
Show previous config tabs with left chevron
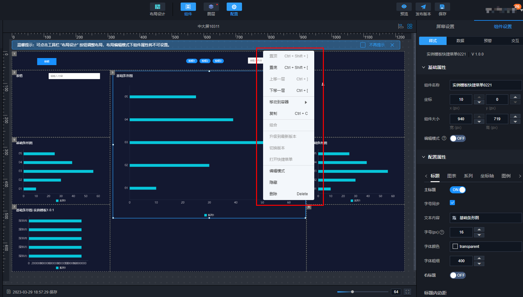click(426, 176)
